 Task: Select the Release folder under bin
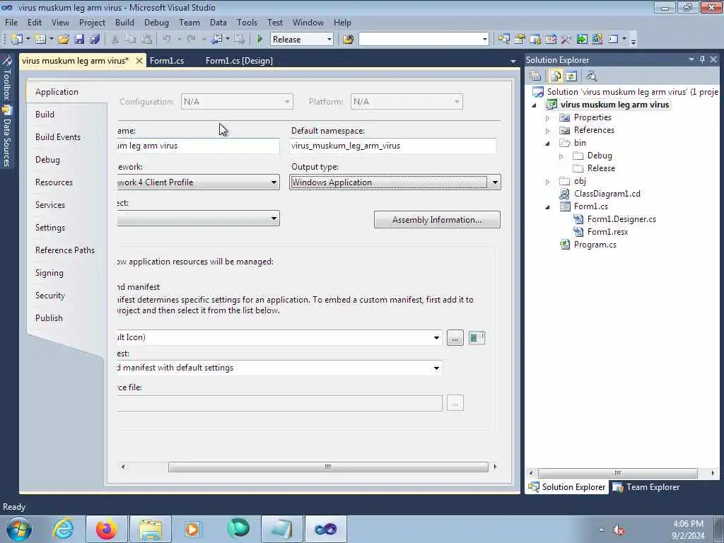click(x=601, y=168)
